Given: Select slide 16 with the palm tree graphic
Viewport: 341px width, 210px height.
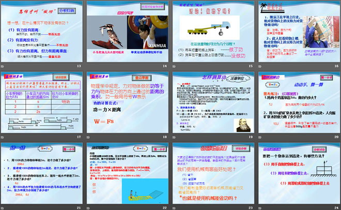Looking at the screenshot, I should [298, 32].
